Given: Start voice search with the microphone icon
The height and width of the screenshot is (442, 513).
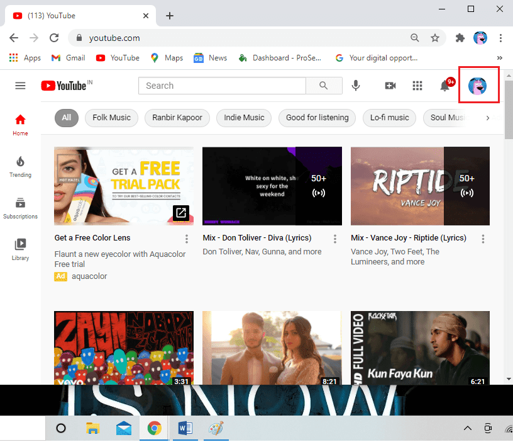Looking at the screenshot, I should tap(356, 86).
